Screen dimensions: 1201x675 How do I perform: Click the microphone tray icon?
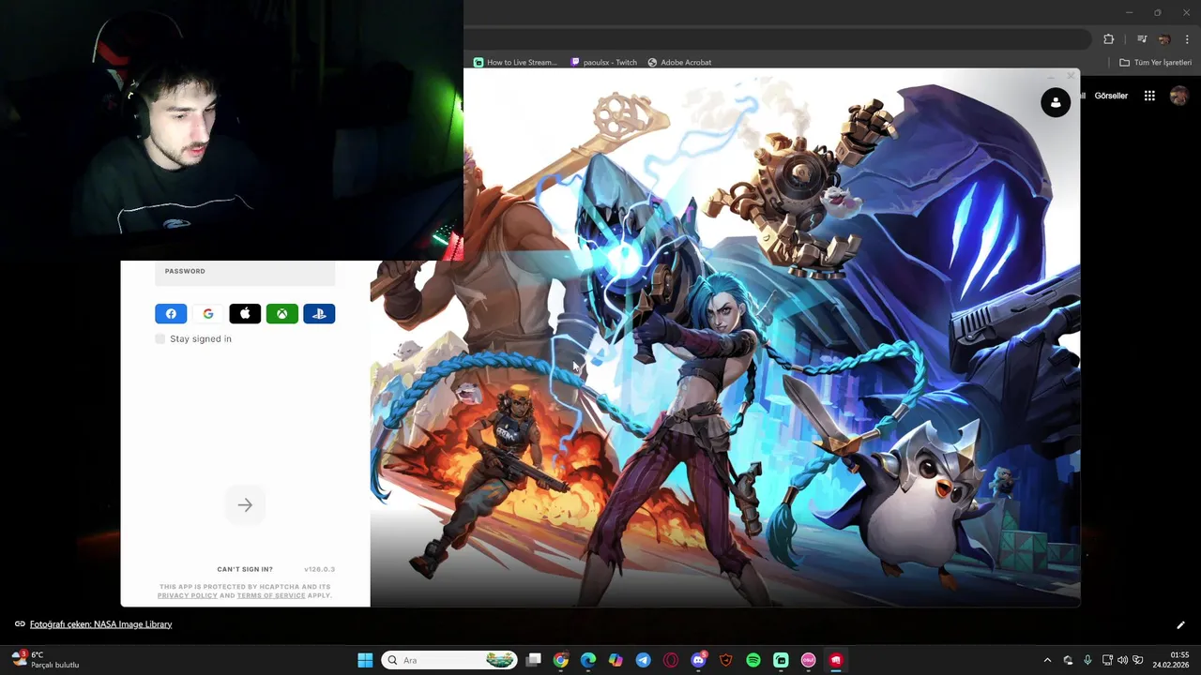(1087, 660)
